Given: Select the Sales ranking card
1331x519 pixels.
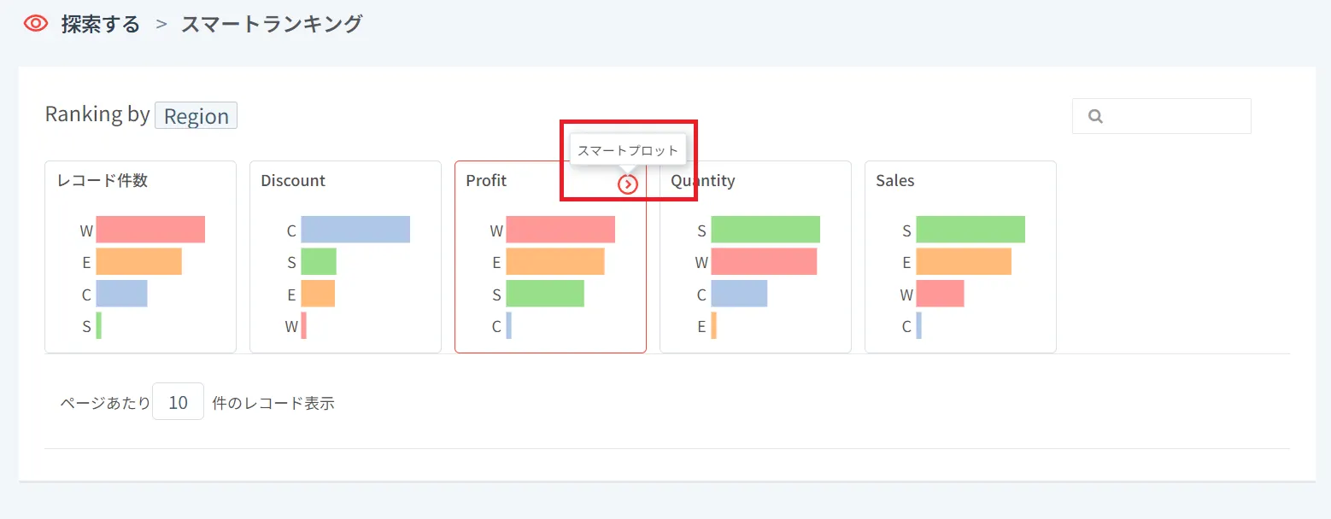Looking at the screenshot, I should (960, 256).
